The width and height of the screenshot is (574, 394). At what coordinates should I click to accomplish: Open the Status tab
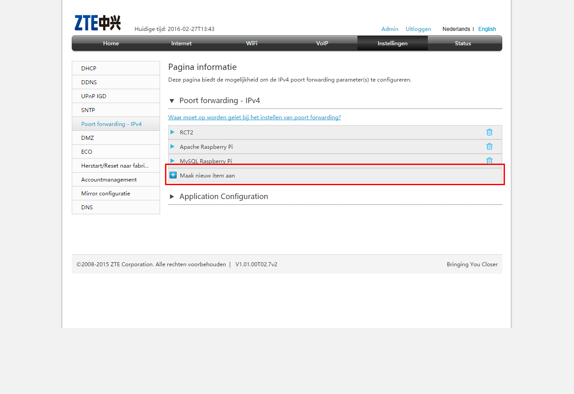point(463,43)
